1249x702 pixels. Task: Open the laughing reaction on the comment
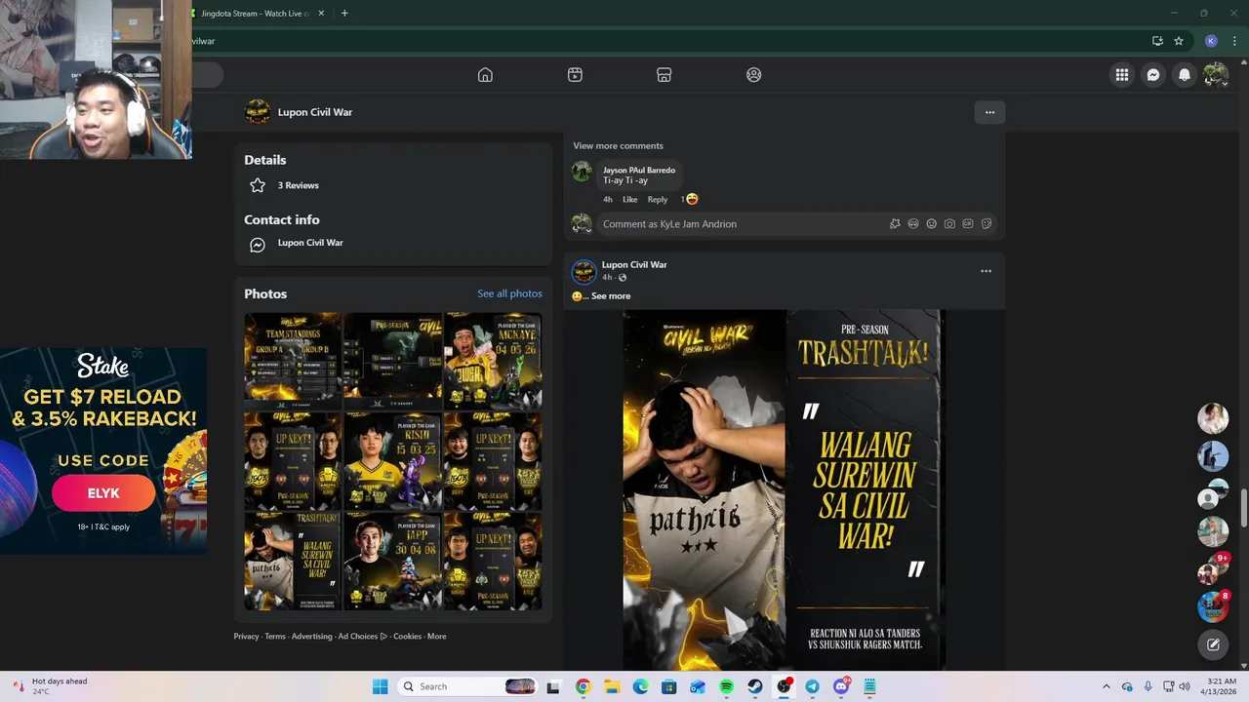pyautogui.click(x=691, y=199)
